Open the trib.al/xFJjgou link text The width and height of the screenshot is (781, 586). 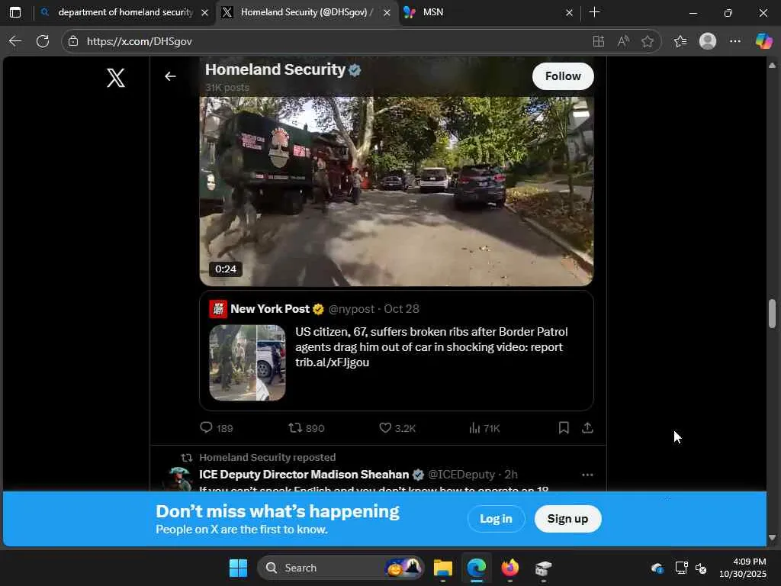coord(333,362)
